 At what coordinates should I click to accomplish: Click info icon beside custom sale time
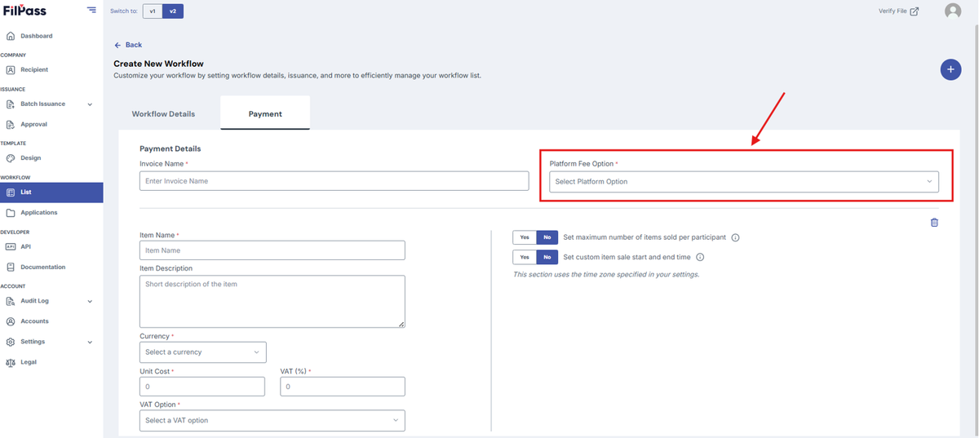(x=700, y=257)
